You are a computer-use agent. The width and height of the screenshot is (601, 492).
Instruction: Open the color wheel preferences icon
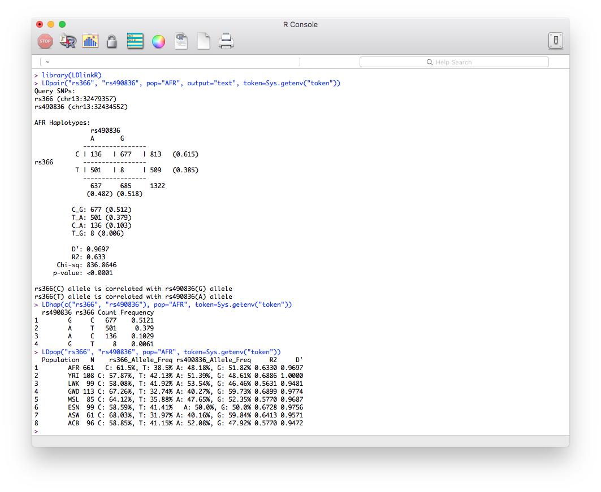pyautogui.click(x=158, y=41)
